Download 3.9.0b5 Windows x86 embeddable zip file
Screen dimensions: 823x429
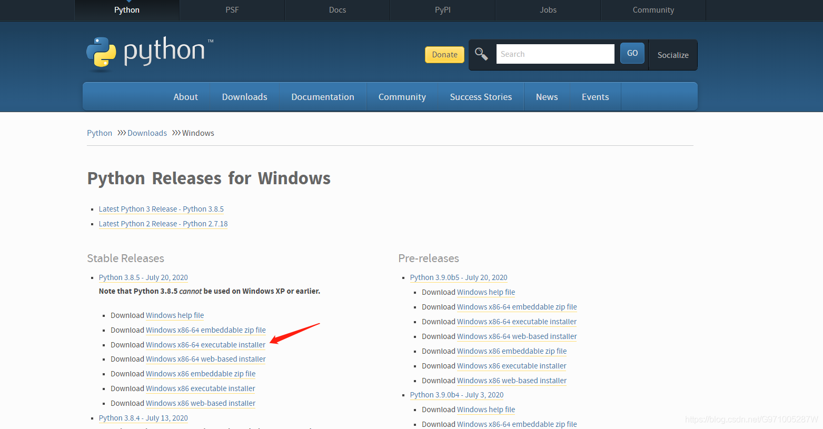512,351
